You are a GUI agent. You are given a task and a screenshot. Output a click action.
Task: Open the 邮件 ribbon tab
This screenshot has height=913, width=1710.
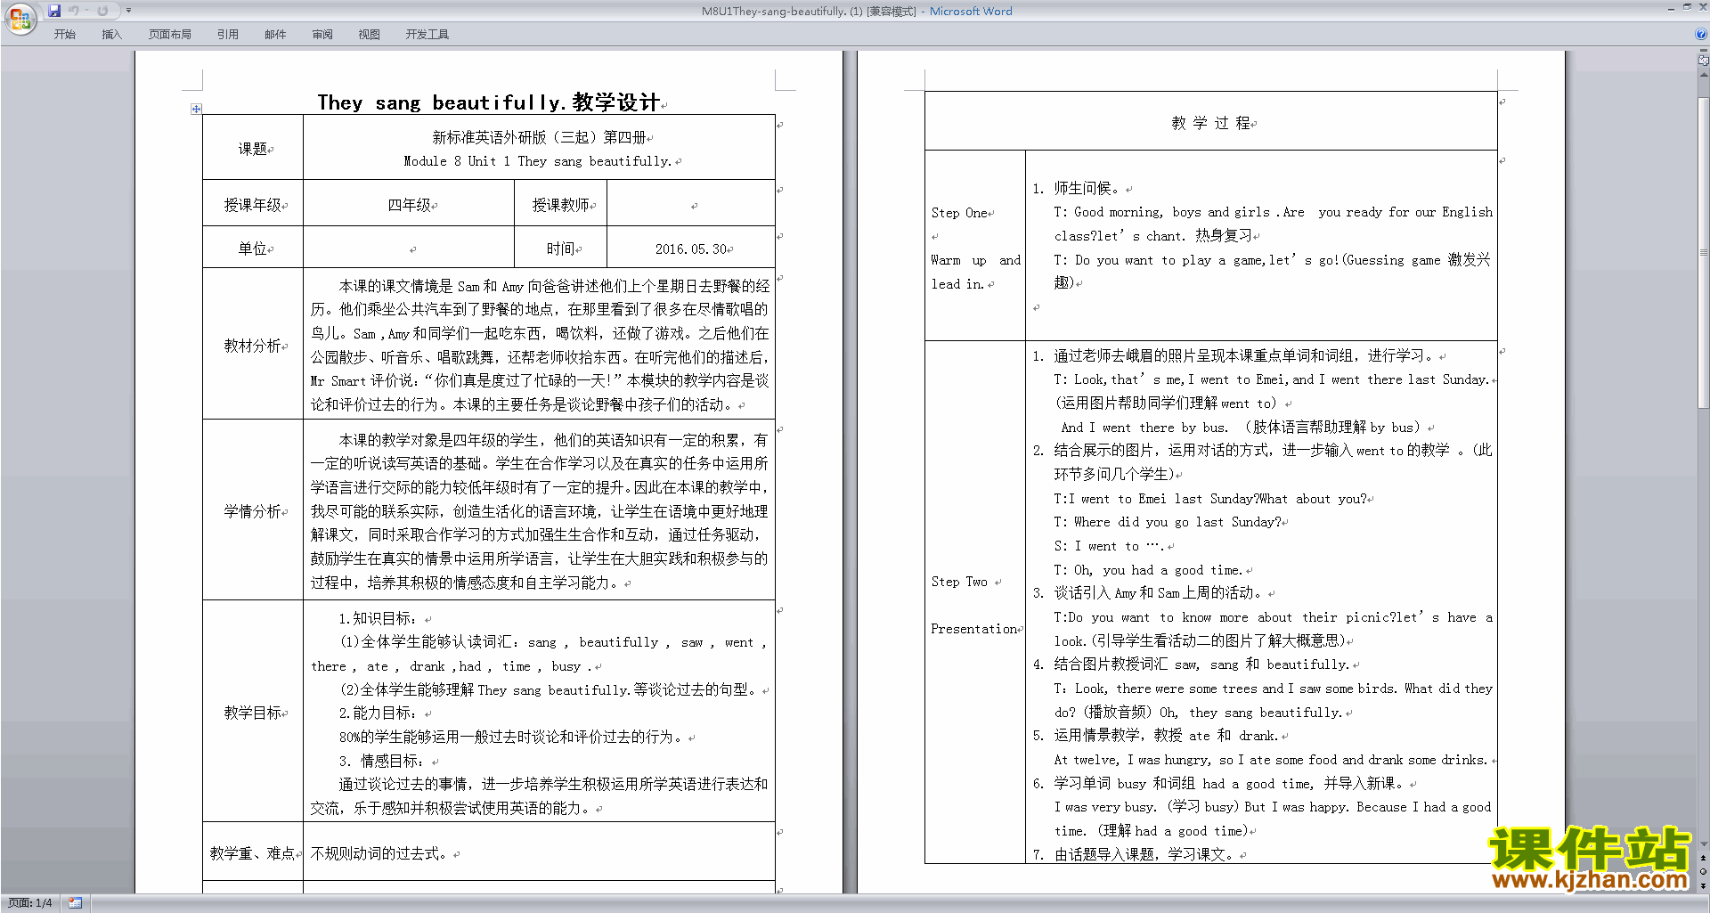coord(275,35)
